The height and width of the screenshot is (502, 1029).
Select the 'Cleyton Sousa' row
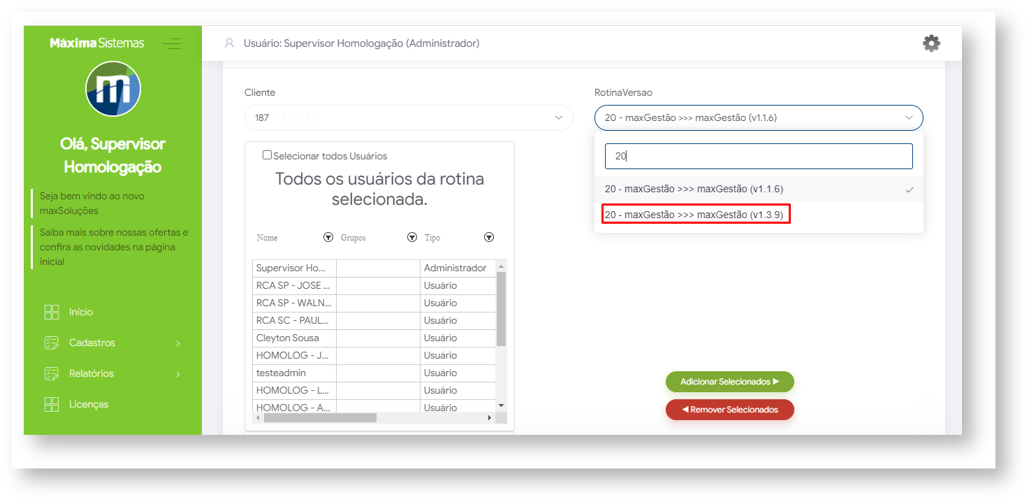[375, 338]
